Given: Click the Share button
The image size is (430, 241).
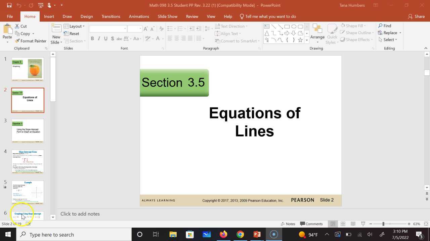Looking at the screenshot, I should [x=417, y=16].
